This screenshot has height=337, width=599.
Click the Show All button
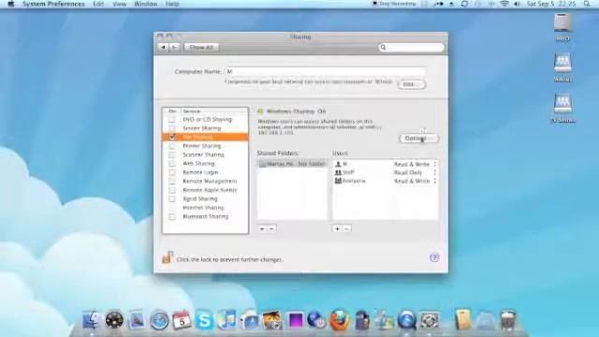click(201, 48)
